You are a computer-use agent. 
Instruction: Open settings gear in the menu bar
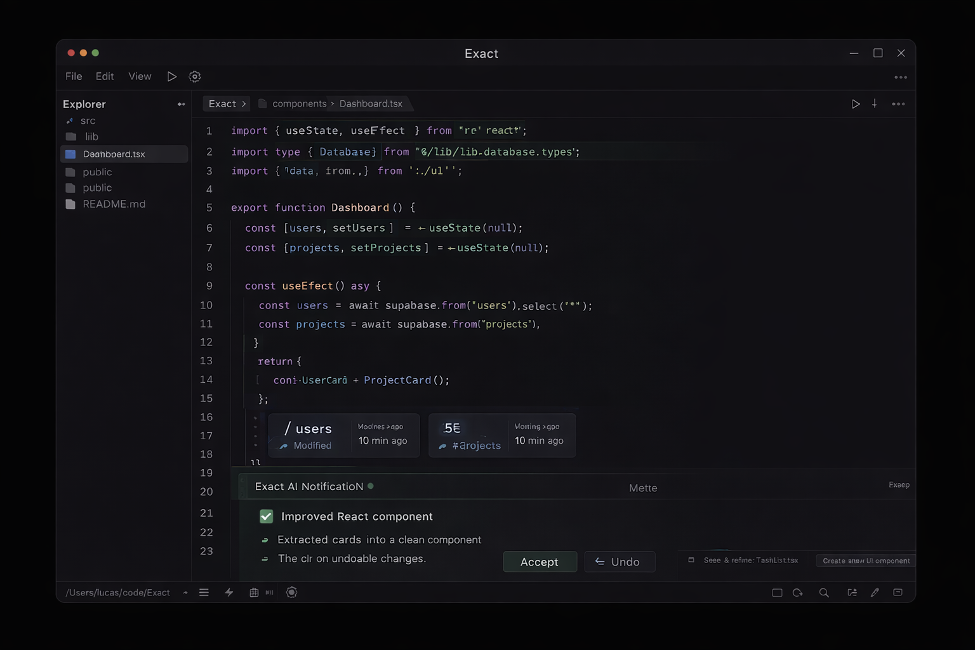(x=195, y=77)
